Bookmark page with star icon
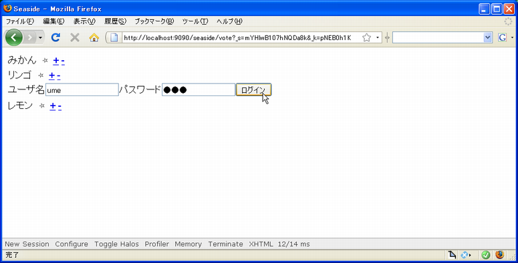Image resolution: width=518 pixels, height=263 pixels. coord(366,37)
